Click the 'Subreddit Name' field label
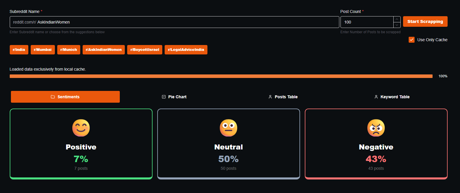Viewport: 460px width, 193px height. click(24, 11)
